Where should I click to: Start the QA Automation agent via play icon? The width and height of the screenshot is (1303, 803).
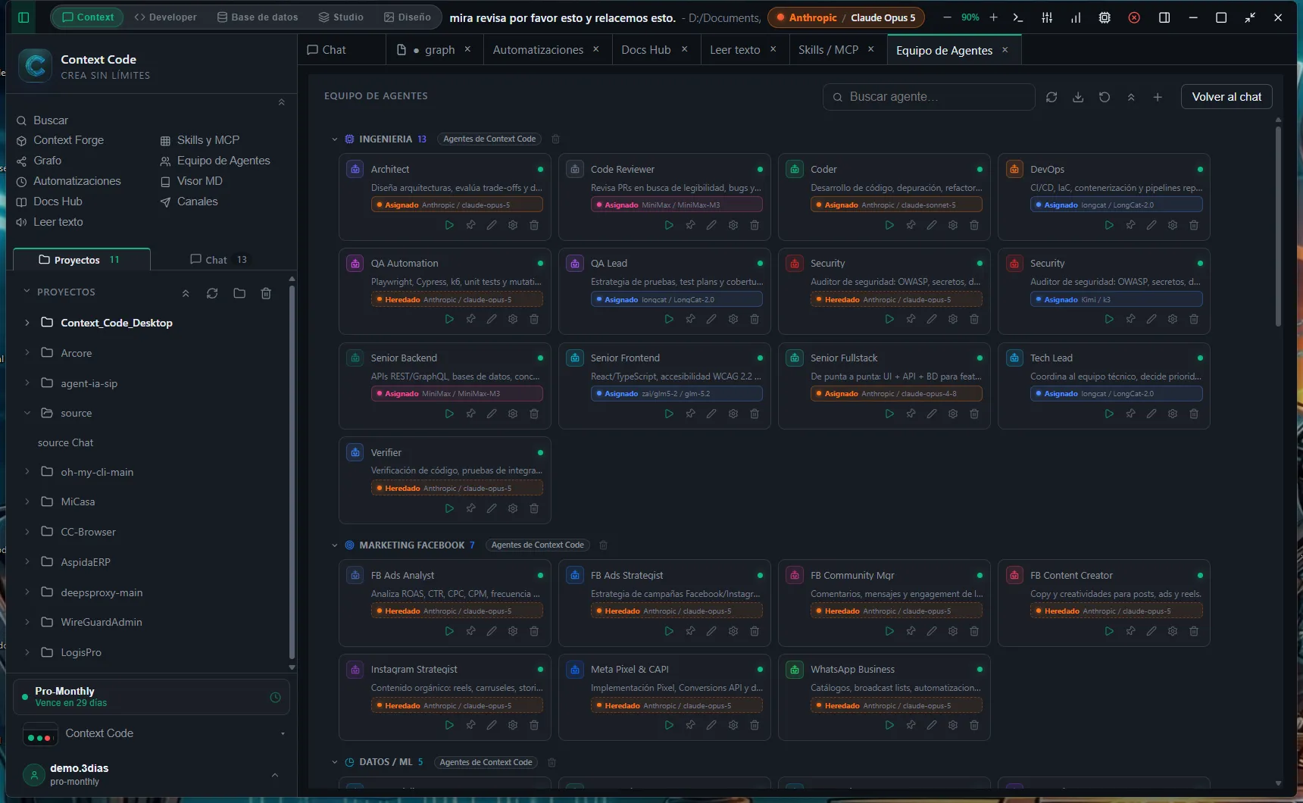click(x=449, y=319)
